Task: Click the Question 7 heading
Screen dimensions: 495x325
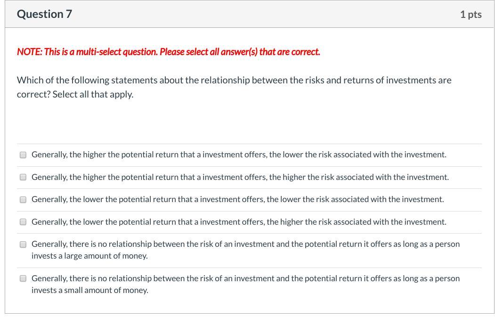Action: [45, 14]
